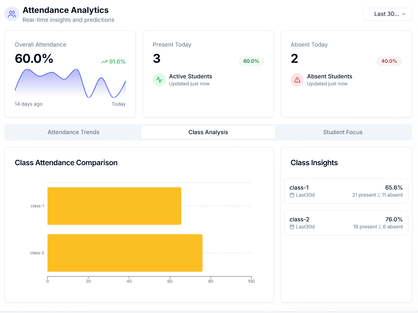This screenshot has width=418, height=313.
Task: Click the 60.0% badge on Present Today card
Action: [x=251, y=61]
